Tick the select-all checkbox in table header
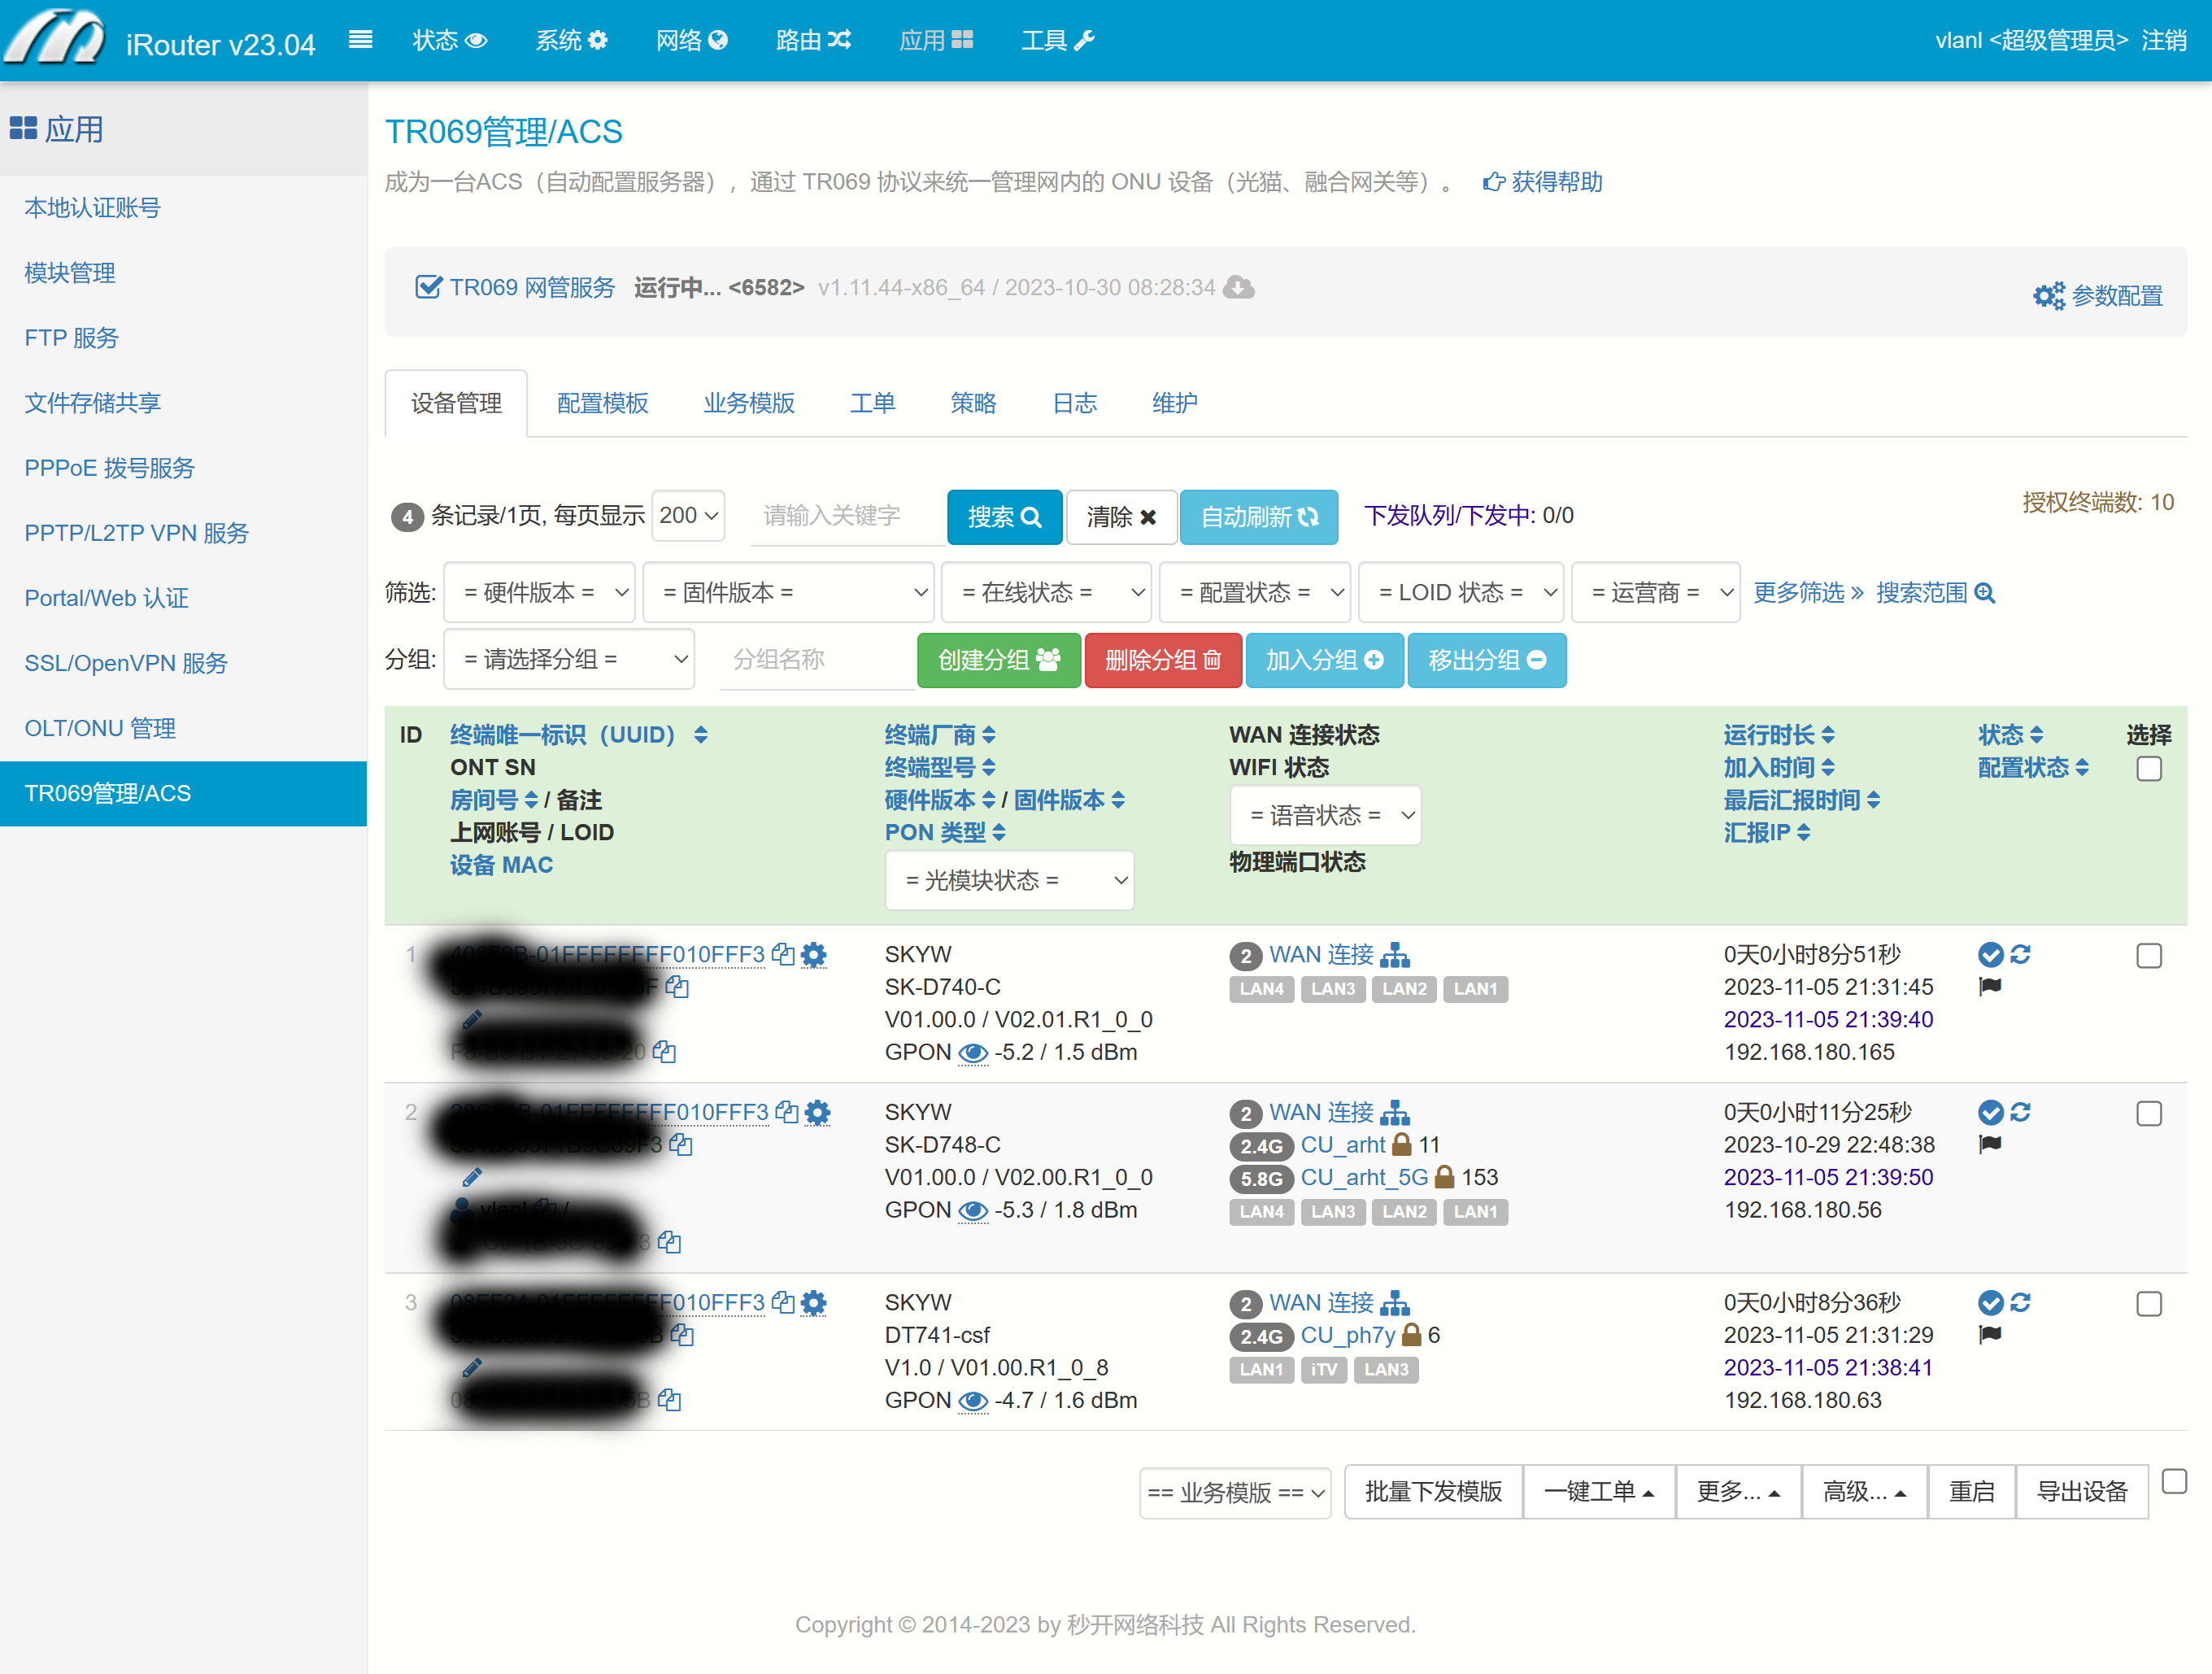This screenshot has height=1674, width=2212. pyautogui.click(x=2148, y=769)
